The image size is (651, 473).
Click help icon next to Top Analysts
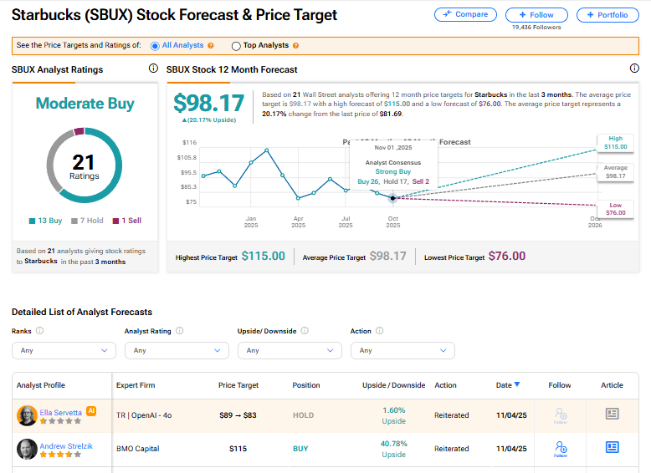(x=296, y=46)
